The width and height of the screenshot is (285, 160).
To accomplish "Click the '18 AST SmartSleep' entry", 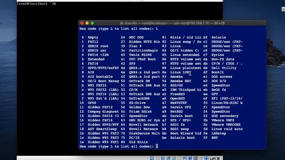I will point(98,129).
